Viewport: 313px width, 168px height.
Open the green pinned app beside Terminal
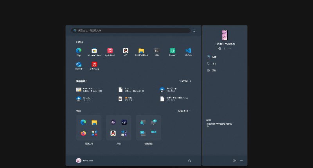pyautogui.click(x=173, y=51)
